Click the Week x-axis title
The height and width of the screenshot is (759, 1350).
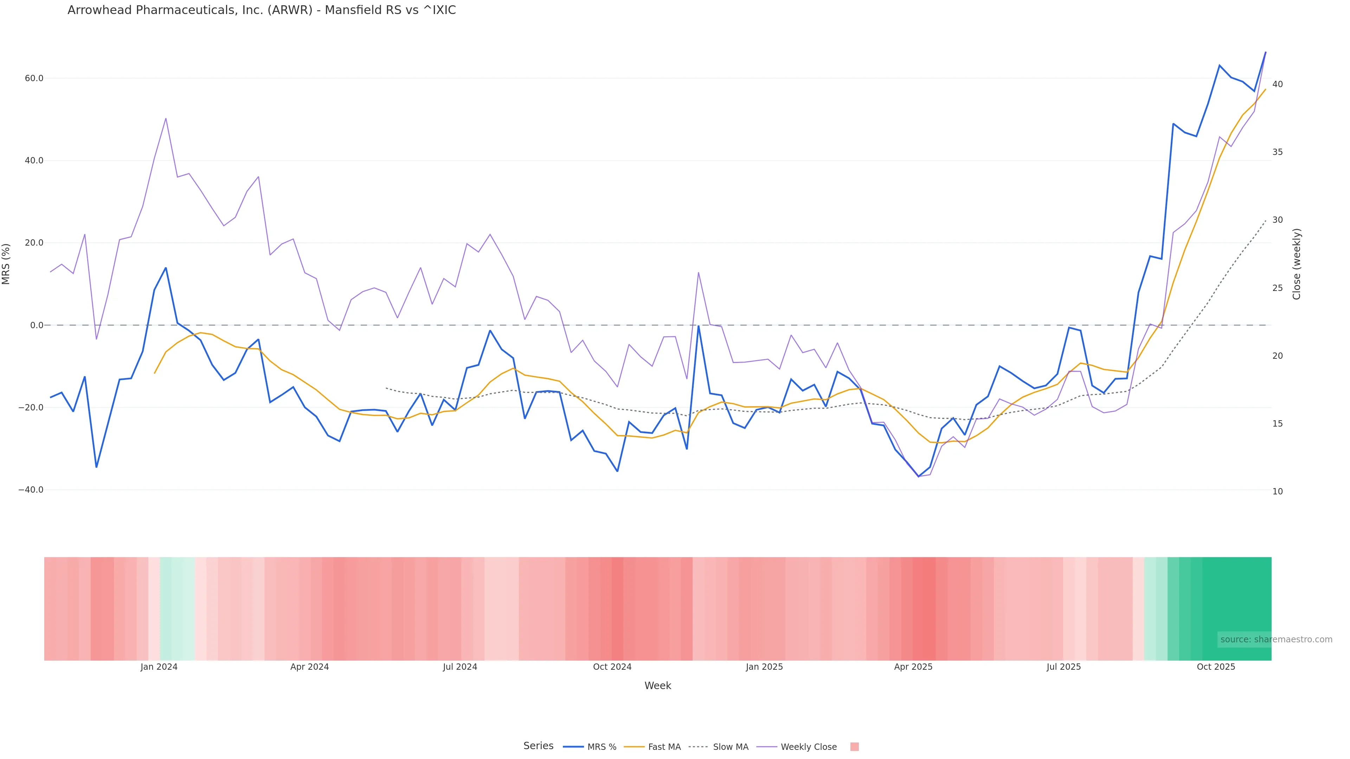658,686
